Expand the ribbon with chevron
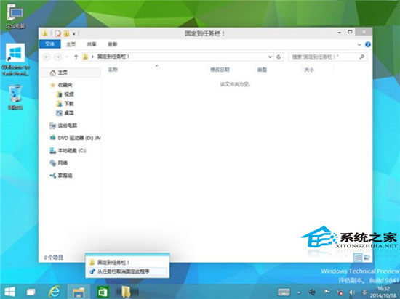 point(359,44)
